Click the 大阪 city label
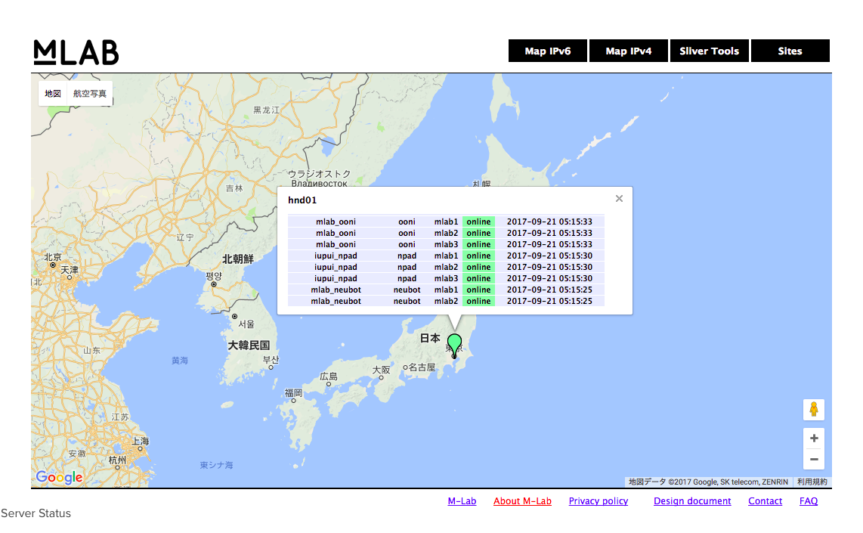863x533 pixels. [x=381, y=370]
